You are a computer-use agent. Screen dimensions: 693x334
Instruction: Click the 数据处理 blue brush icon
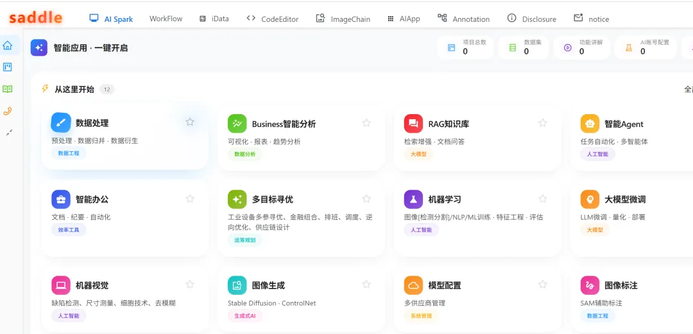click(x=61, y=122)
